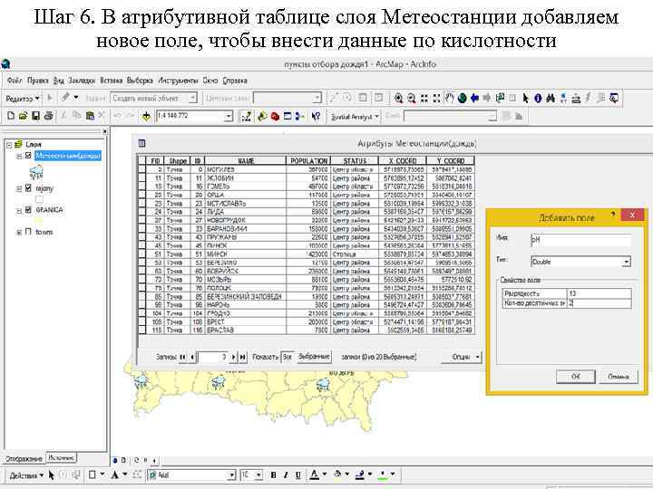Enable the towns layer checkbox

point(28,232)
